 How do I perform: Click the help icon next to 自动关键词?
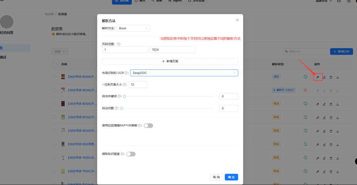click(119, 96)
